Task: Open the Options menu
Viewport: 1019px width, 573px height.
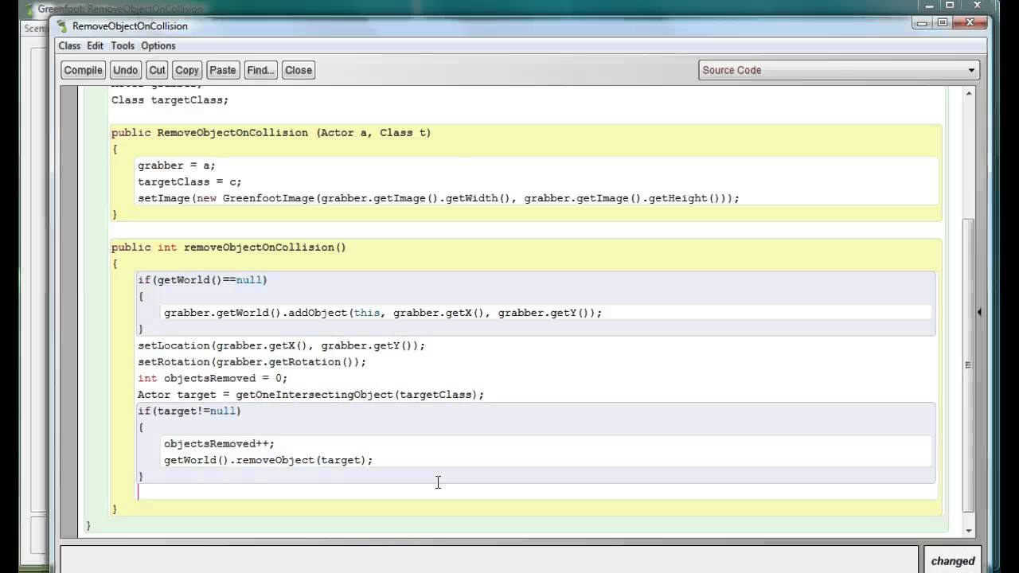Action: [x=158, y=46]
